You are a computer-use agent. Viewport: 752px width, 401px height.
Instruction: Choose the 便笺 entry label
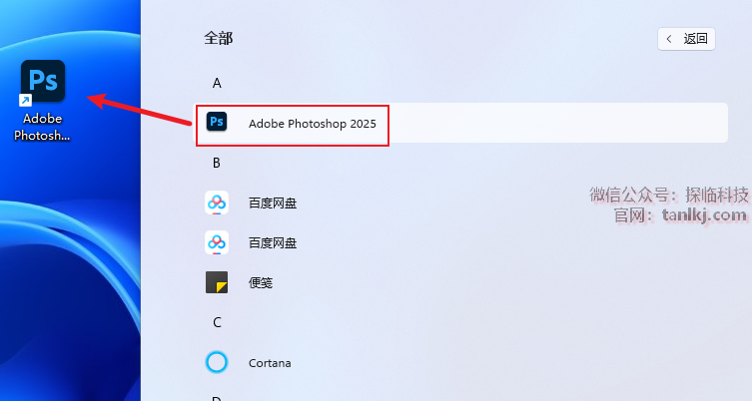(261, 282)
